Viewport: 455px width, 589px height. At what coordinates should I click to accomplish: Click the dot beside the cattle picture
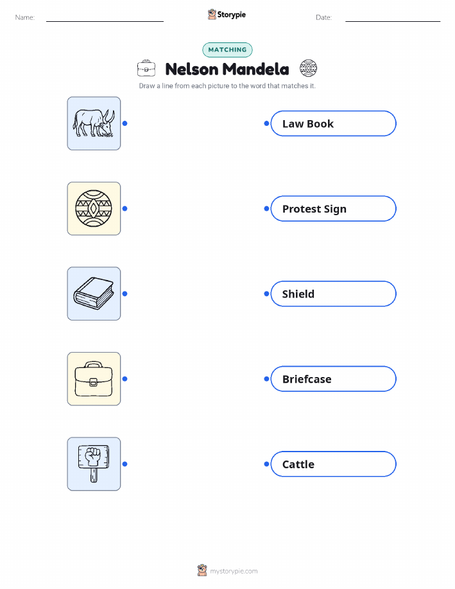click(125, 123)
